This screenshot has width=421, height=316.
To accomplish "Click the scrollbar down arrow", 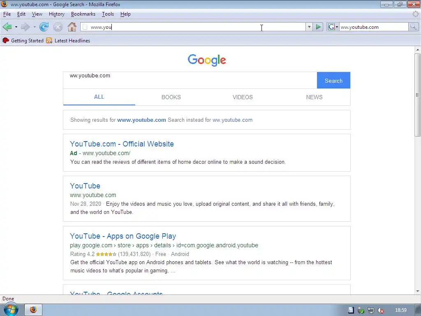I will 418,291.
